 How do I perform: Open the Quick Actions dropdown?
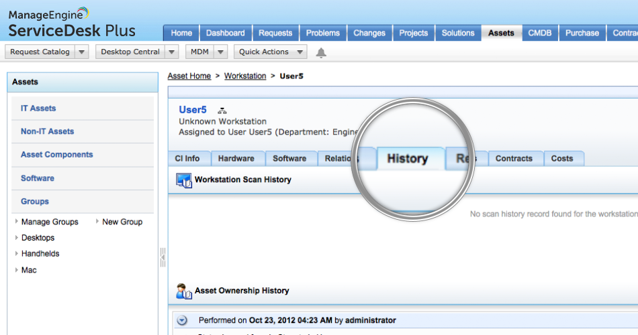tap(270, 52)
